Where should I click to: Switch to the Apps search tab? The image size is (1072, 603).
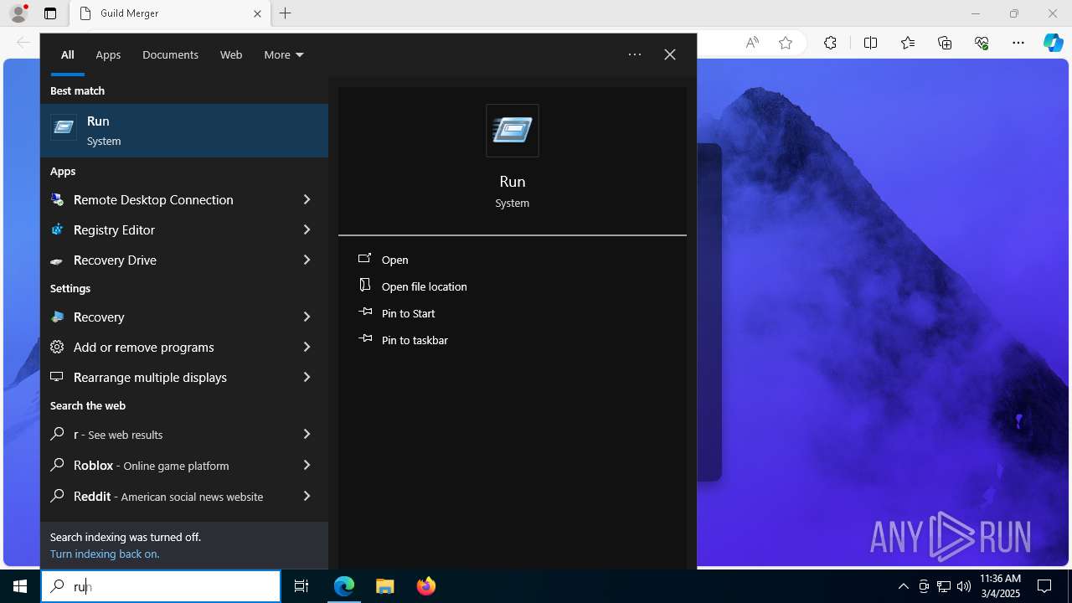(108, 54)
